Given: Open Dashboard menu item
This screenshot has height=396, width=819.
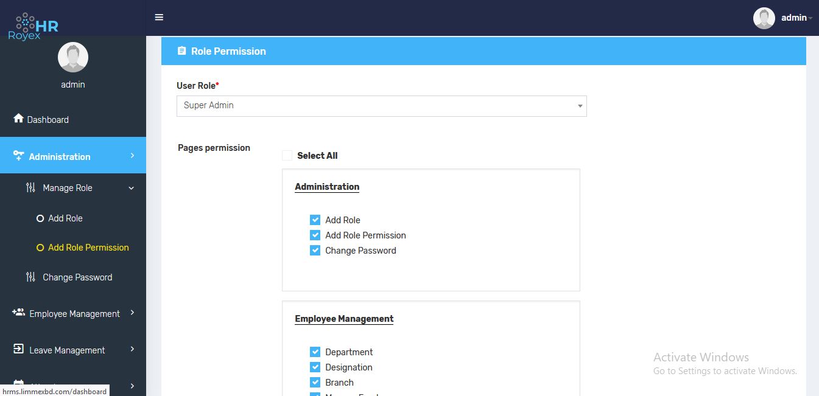Looking at the screenshot, I should (x=73, y=119).
